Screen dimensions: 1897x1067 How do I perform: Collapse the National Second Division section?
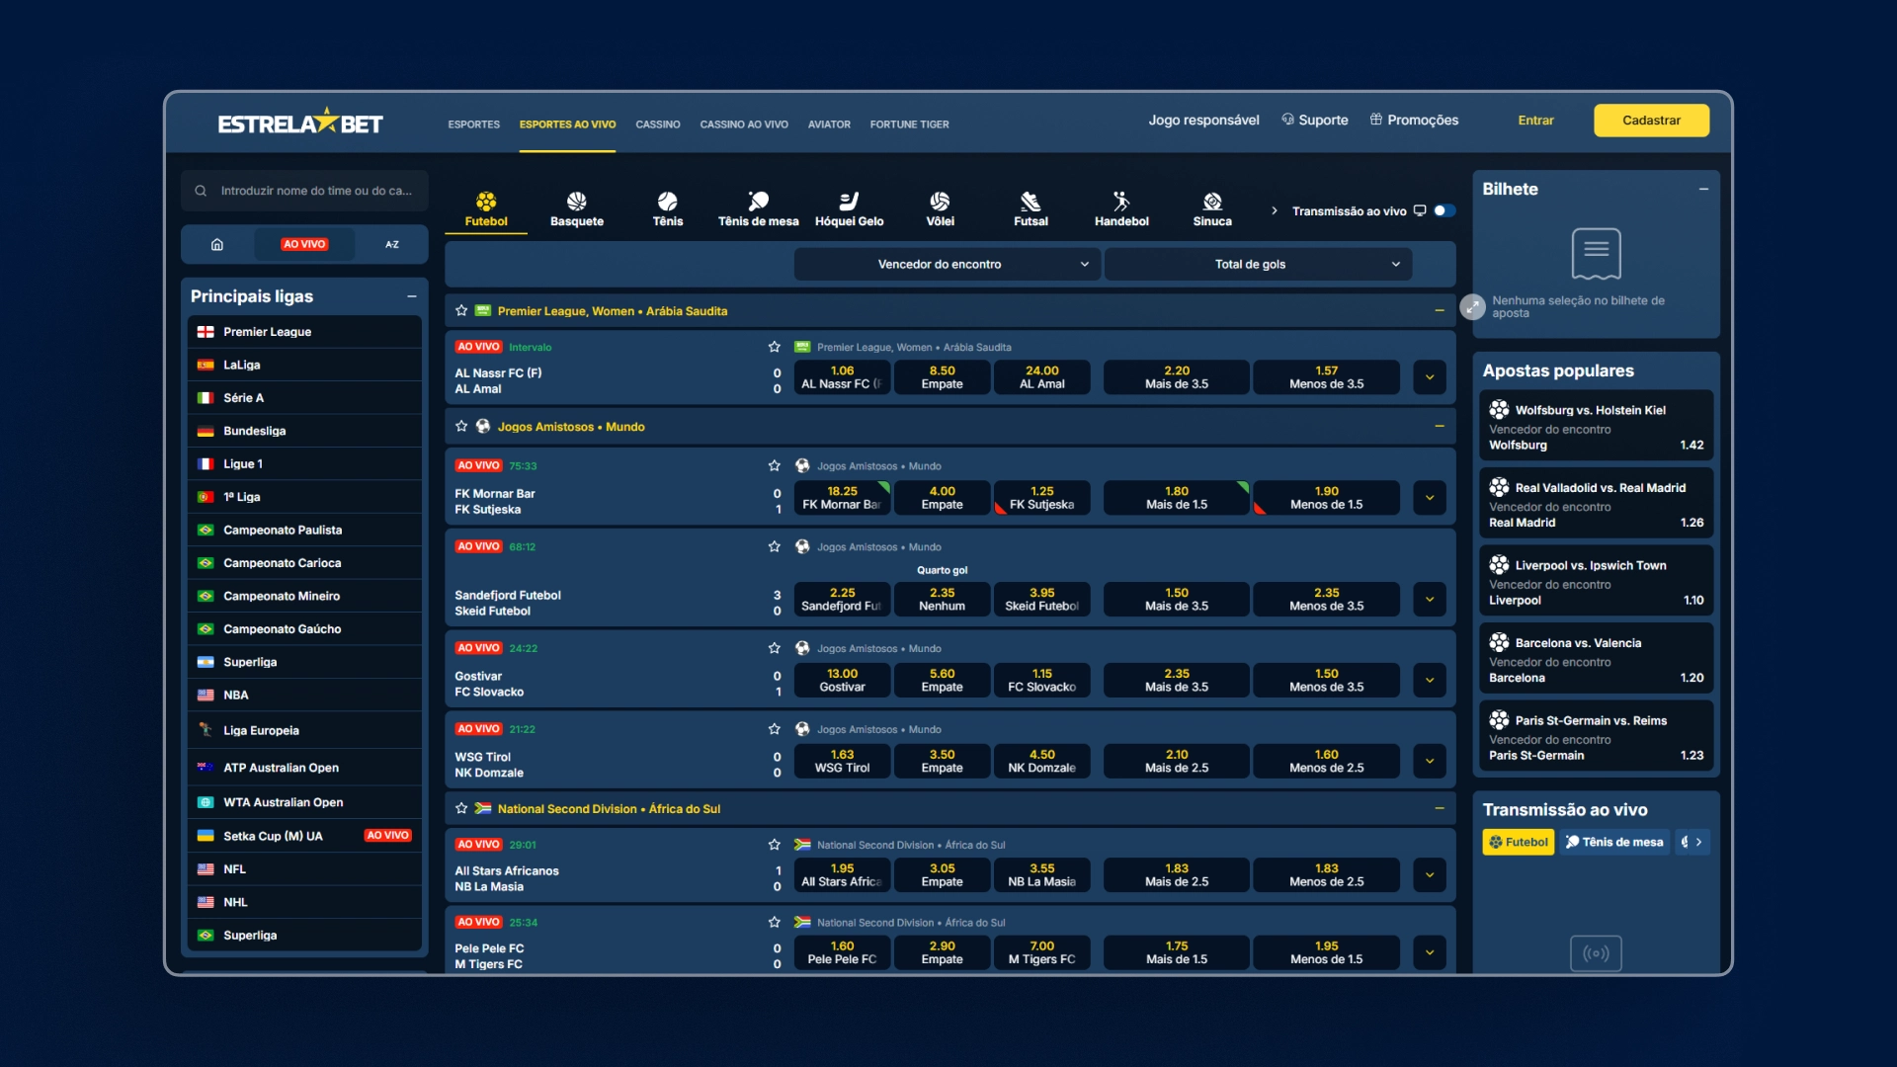(x=1439, y=808)
